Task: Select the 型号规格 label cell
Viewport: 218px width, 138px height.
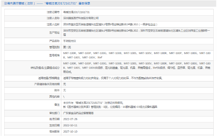Action: (x=33, y=55)
